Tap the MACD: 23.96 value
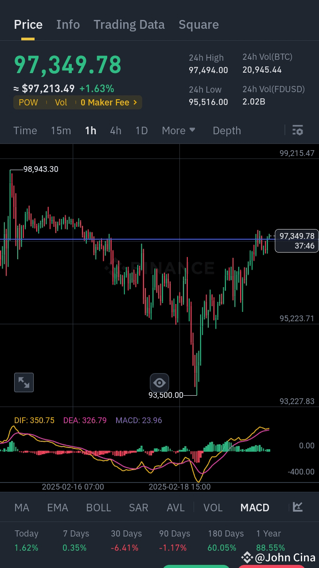319x568 pixels. [139, 420]
